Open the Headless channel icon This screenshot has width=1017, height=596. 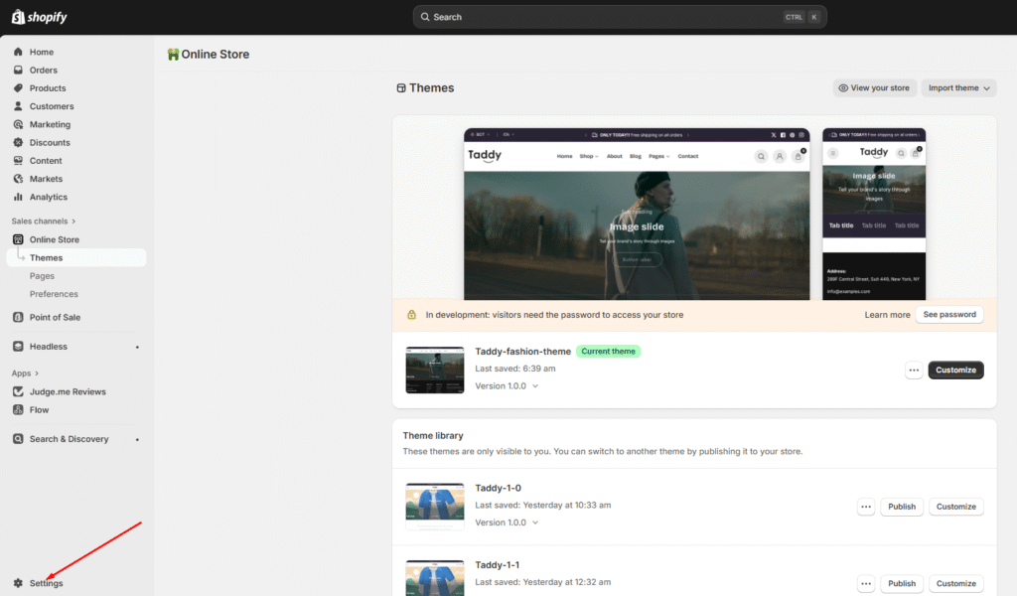pos(18,347)
